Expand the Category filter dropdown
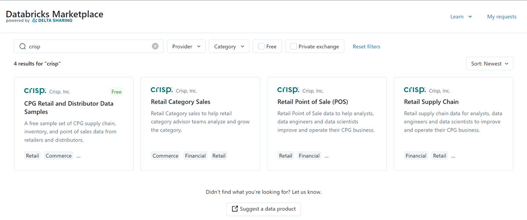 point(229,47)
